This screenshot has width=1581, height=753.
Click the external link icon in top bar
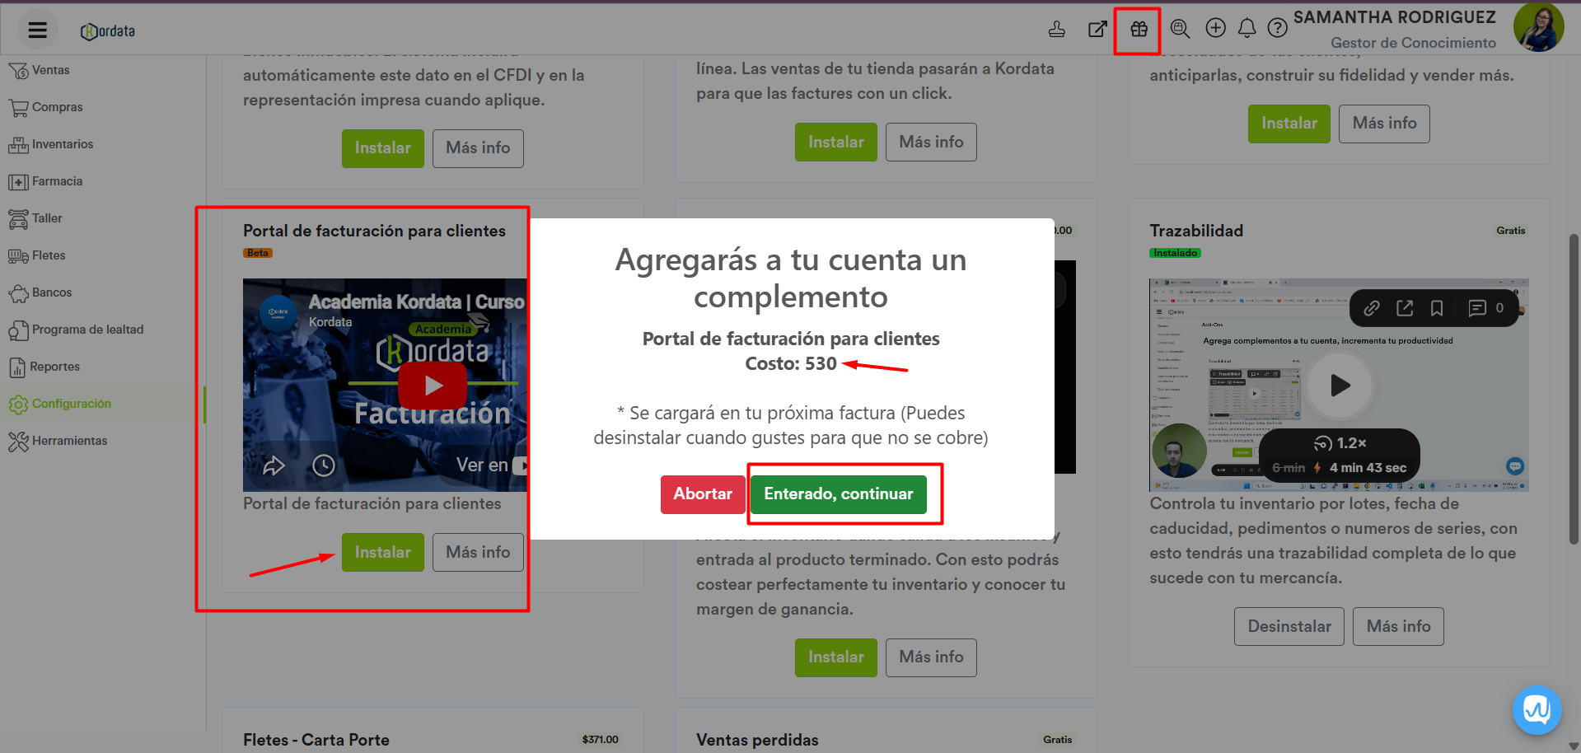[1097, 30]
